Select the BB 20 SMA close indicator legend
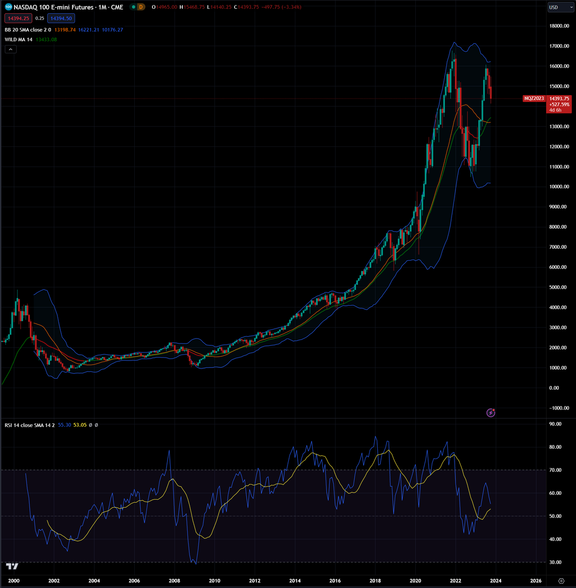The width and height of the screenshot is (576, 588). pos(28,30)
